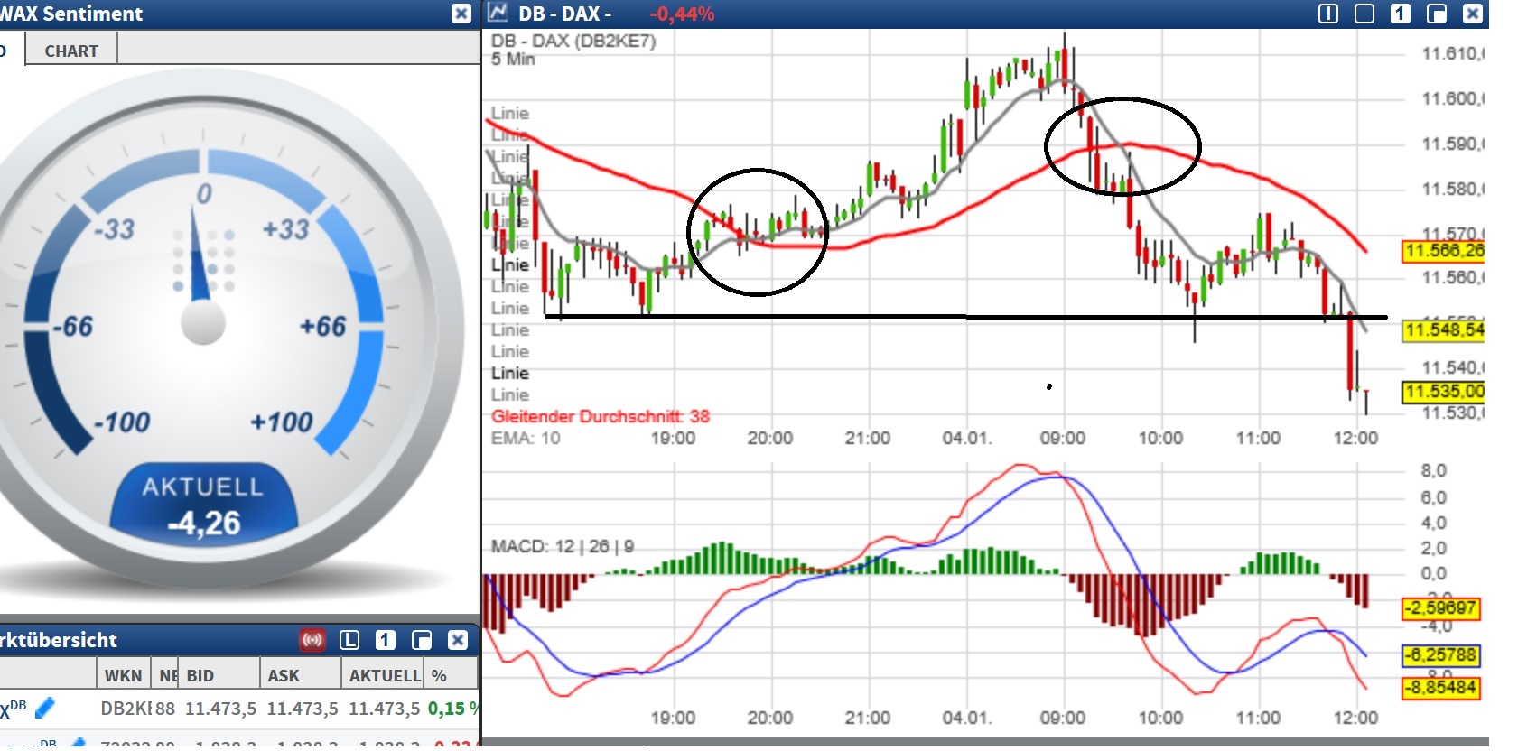Pop out the DB - DAX chart window

pyautogui.click(x=1437, y=14)
